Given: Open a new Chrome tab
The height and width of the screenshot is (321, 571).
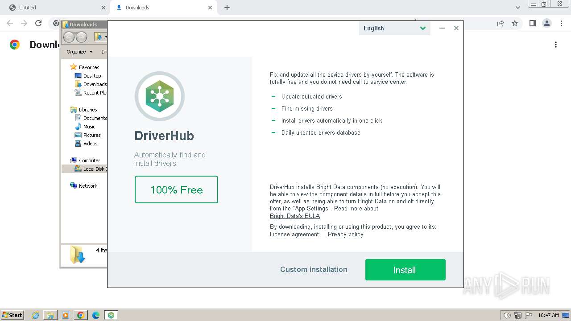Looking at the screenshot, I should [227, 8].
